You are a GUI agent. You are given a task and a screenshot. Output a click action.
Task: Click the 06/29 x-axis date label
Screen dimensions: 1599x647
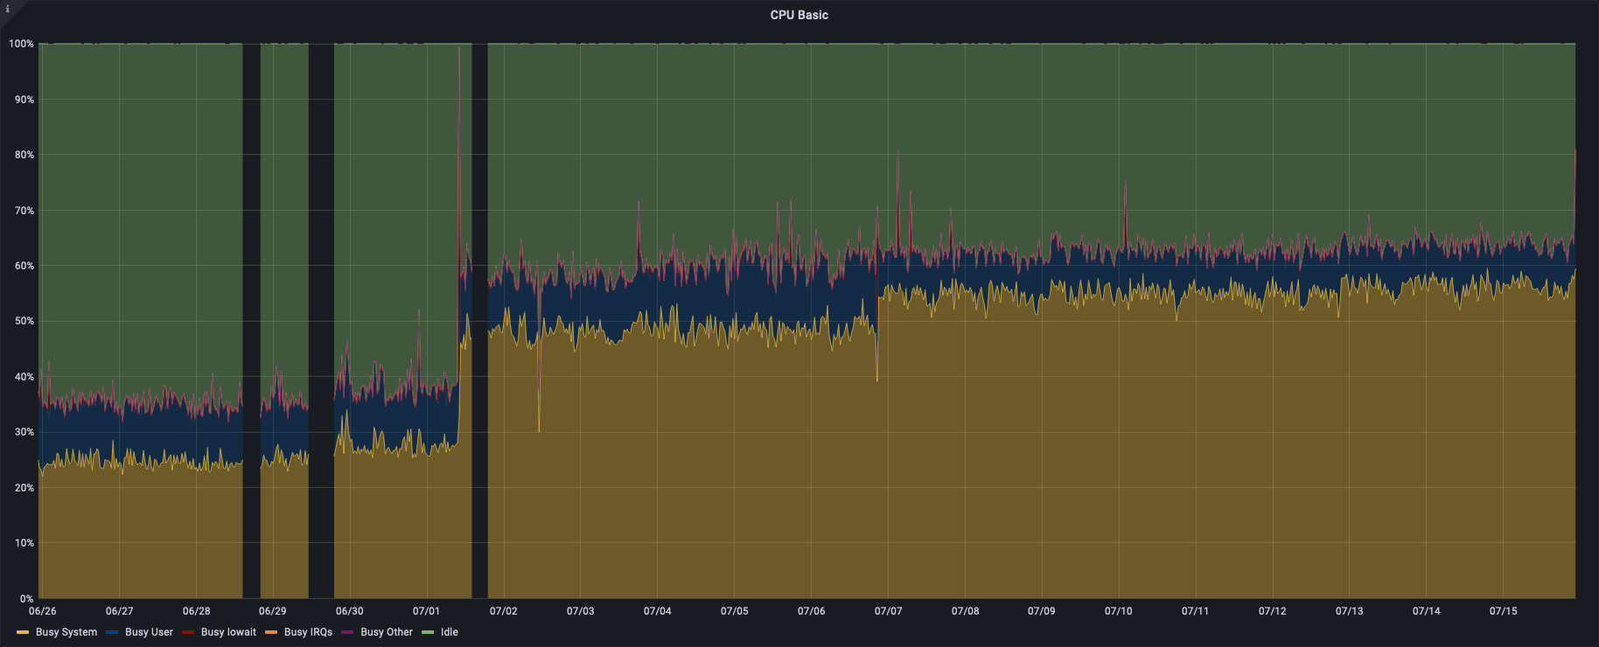click(x=272, y=611)
